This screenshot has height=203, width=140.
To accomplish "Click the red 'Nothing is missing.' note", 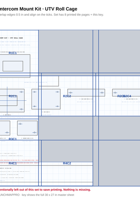I will pyautogui.click(x=77, y=190).
